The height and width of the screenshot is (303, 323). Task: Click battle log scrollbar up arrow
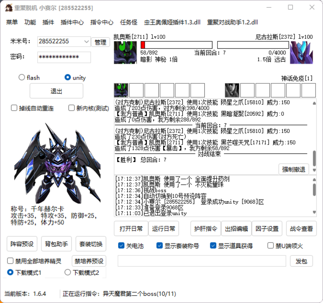[x=314, y=103]
